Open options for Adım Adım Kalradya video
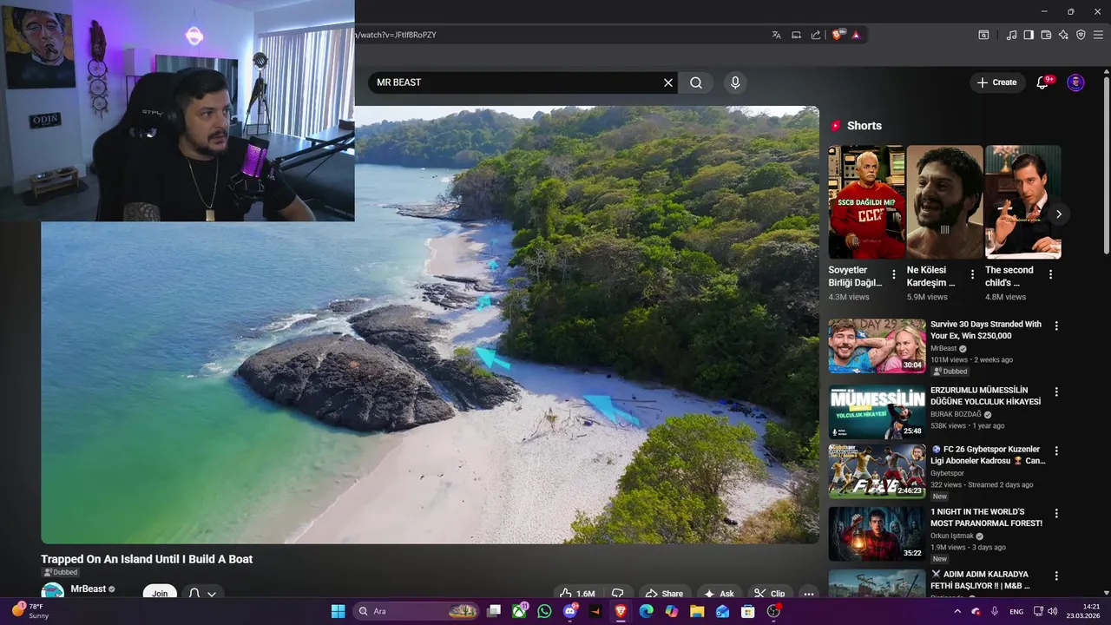 coord(1056,576)
